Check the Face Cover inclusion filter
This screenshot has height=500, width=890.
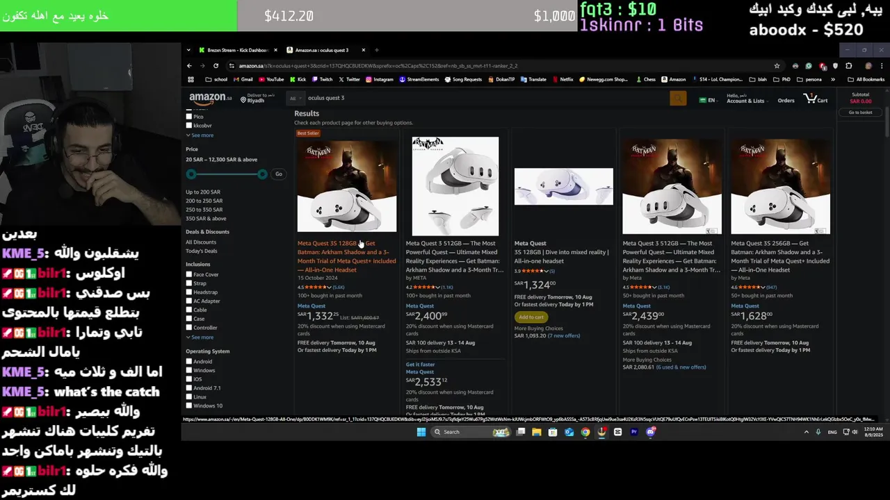(188, 274)
